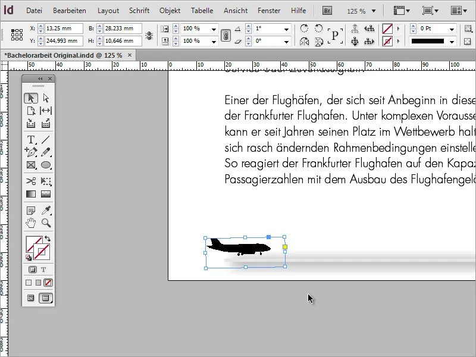Select the Bachelorarbeit Original.indd document tab
This screenshot has width=476, height=357.
(63, 55)
